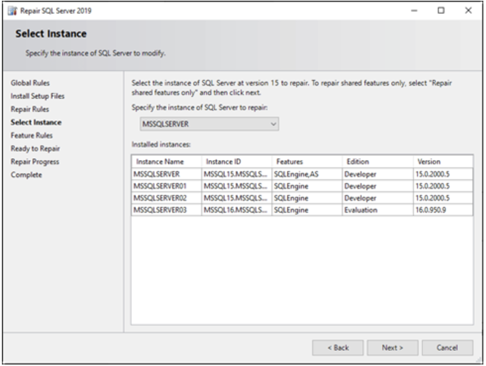Click the Version column header
The width and height of the screenshot is (486, 366).
(x=443, y=162)
